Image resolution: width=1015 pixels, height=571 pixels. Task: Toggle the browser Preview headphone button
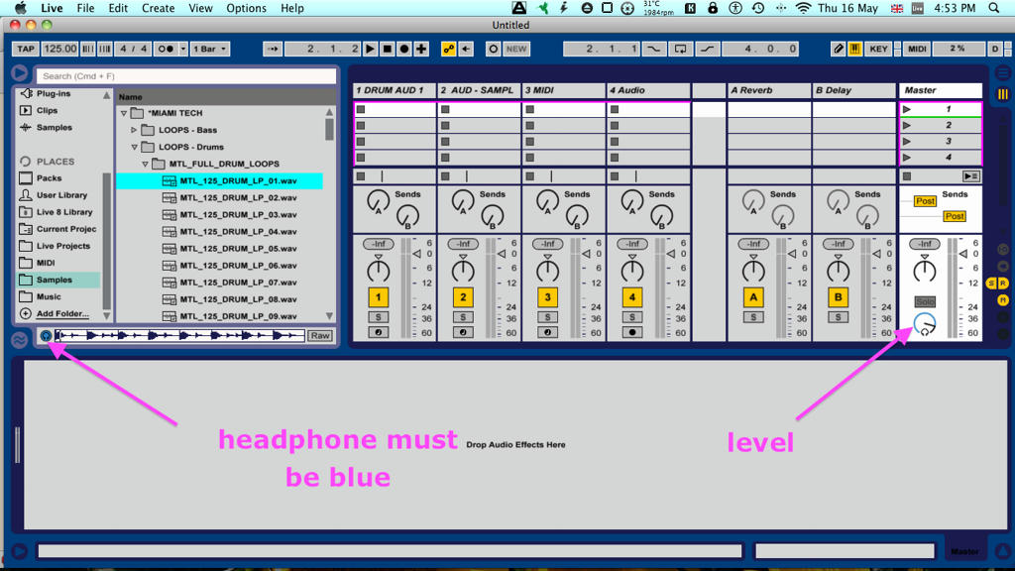46,335
